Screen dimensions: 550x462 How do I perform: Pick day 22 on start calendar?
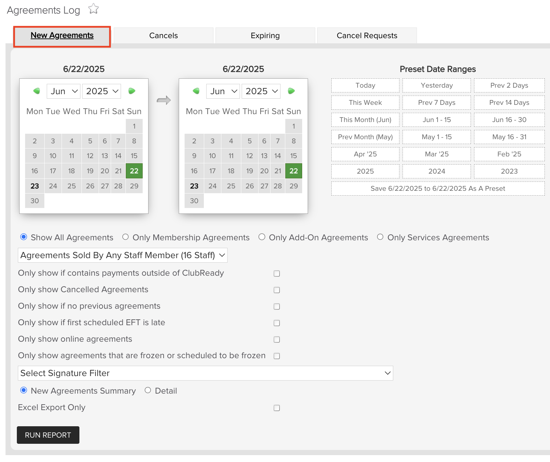tap(134, 171)
